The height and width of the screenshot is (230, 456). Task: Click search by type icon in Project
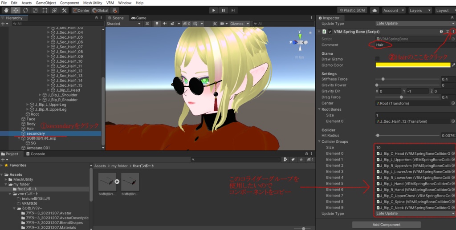285,159
